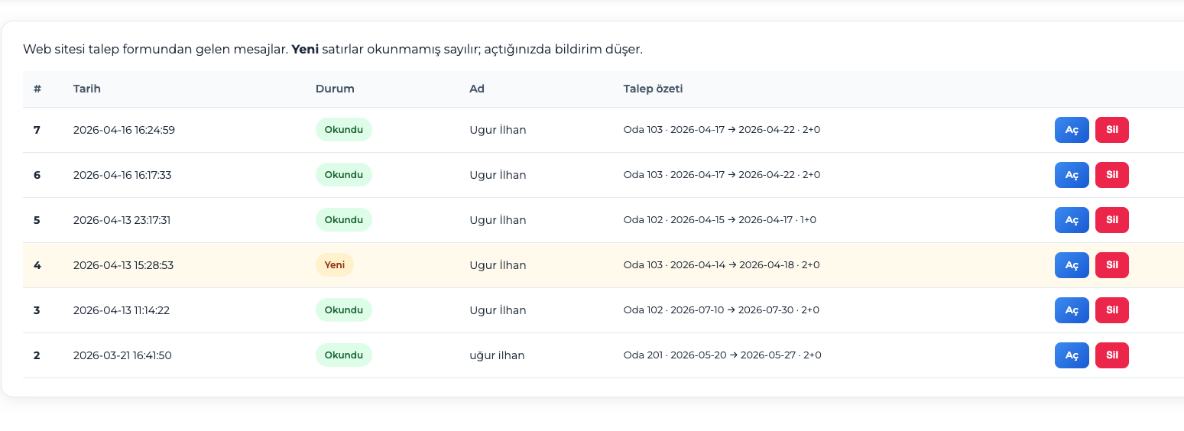Click the Okundu badge in row 7

click(x=343, y=130)
